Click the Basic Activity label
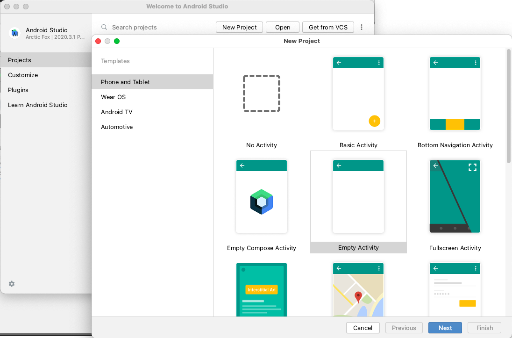 [x=358, y=145]
